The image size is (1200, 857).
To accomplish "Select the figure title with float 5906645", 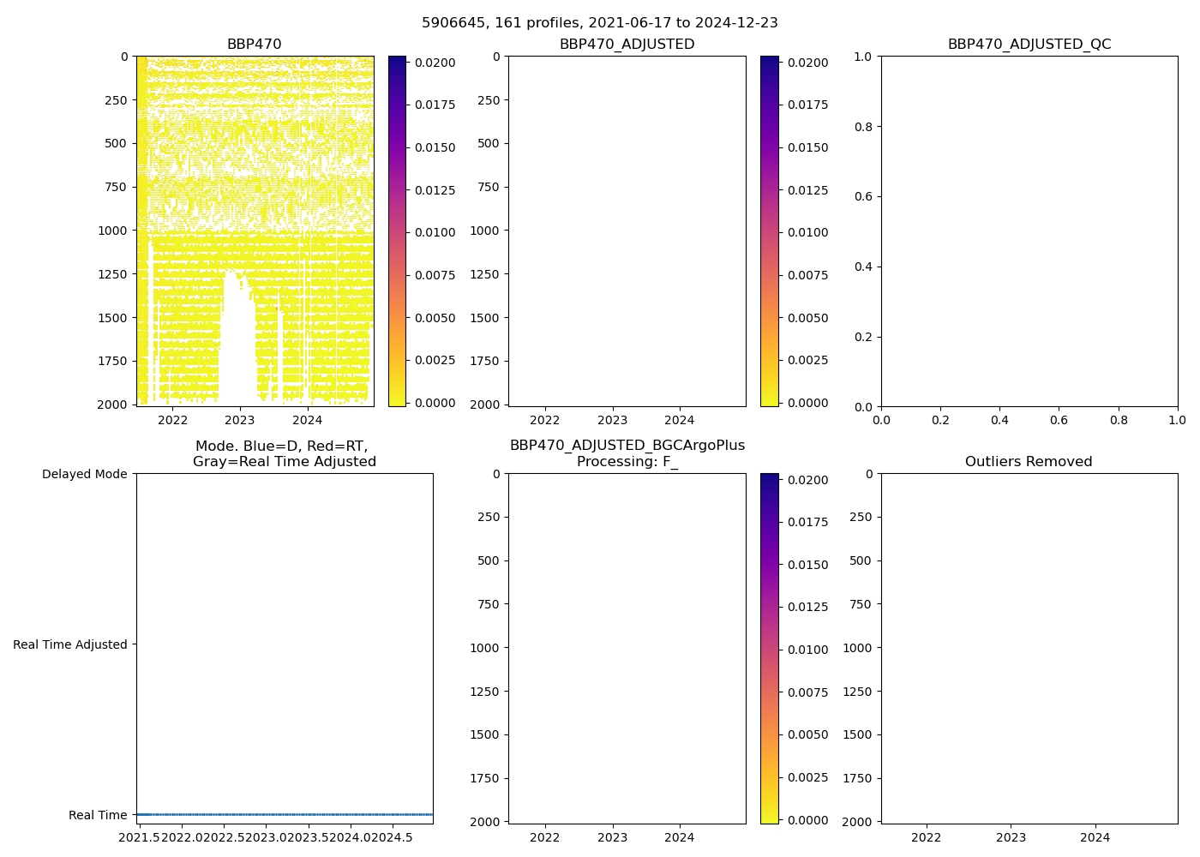I will 599,23.
